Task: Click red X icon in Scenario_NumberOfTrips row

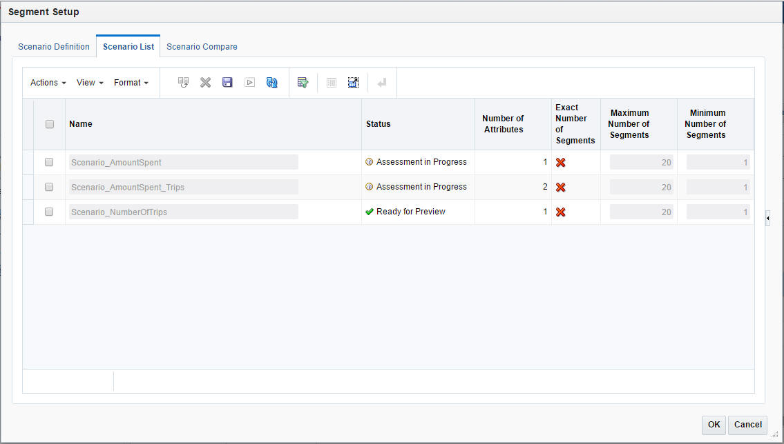Action: (560, 212)
